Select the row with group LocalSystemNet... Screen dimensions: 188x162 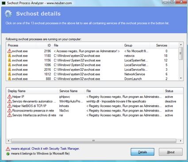[x=92, y=60]
